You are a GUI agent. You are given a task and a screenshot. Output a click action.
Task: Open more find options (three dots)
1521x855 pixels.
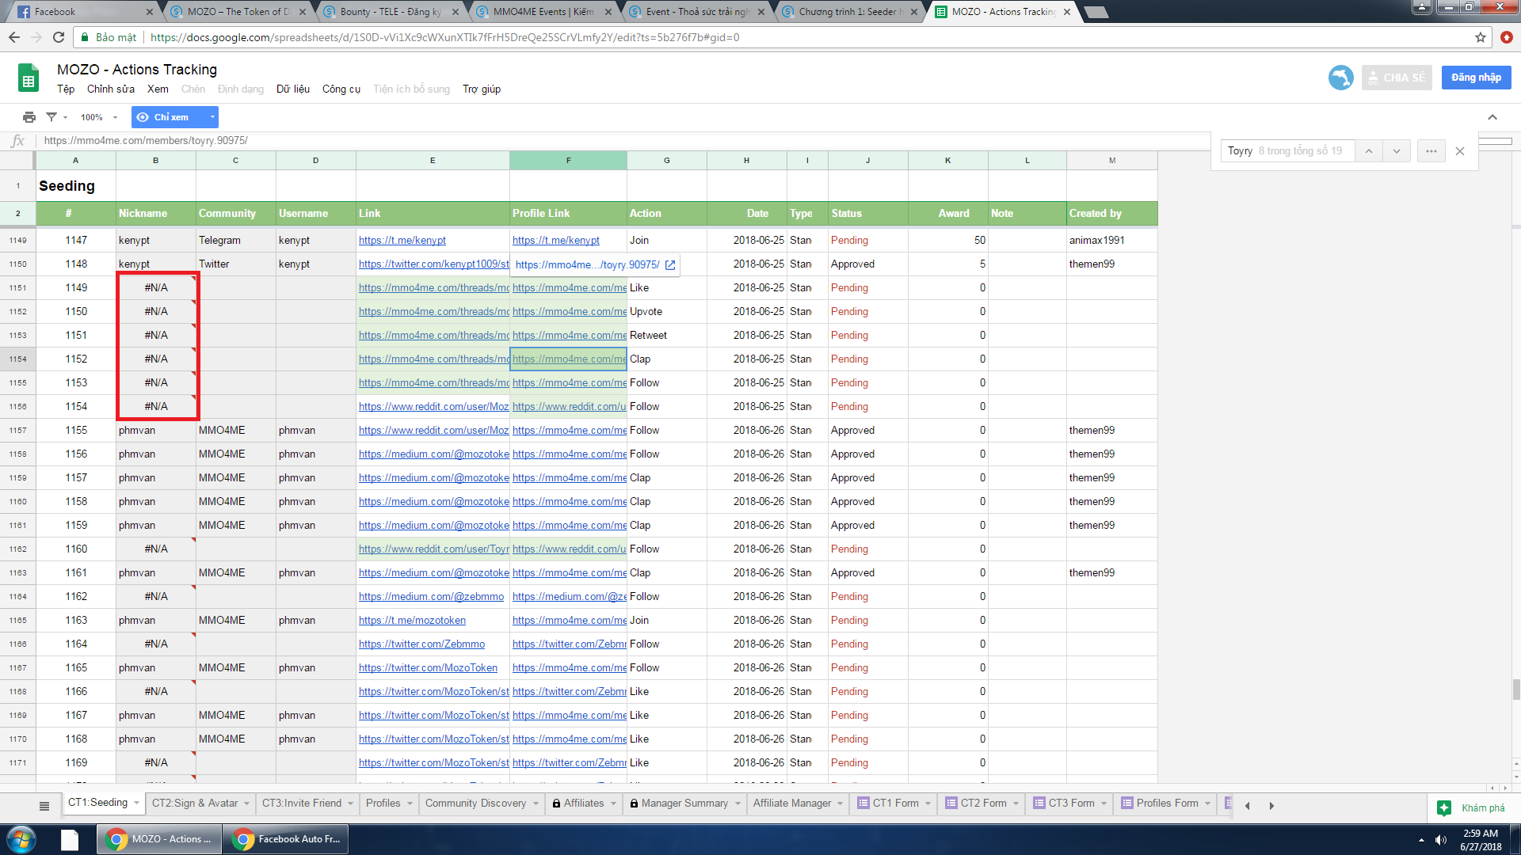pos(1431,151)
